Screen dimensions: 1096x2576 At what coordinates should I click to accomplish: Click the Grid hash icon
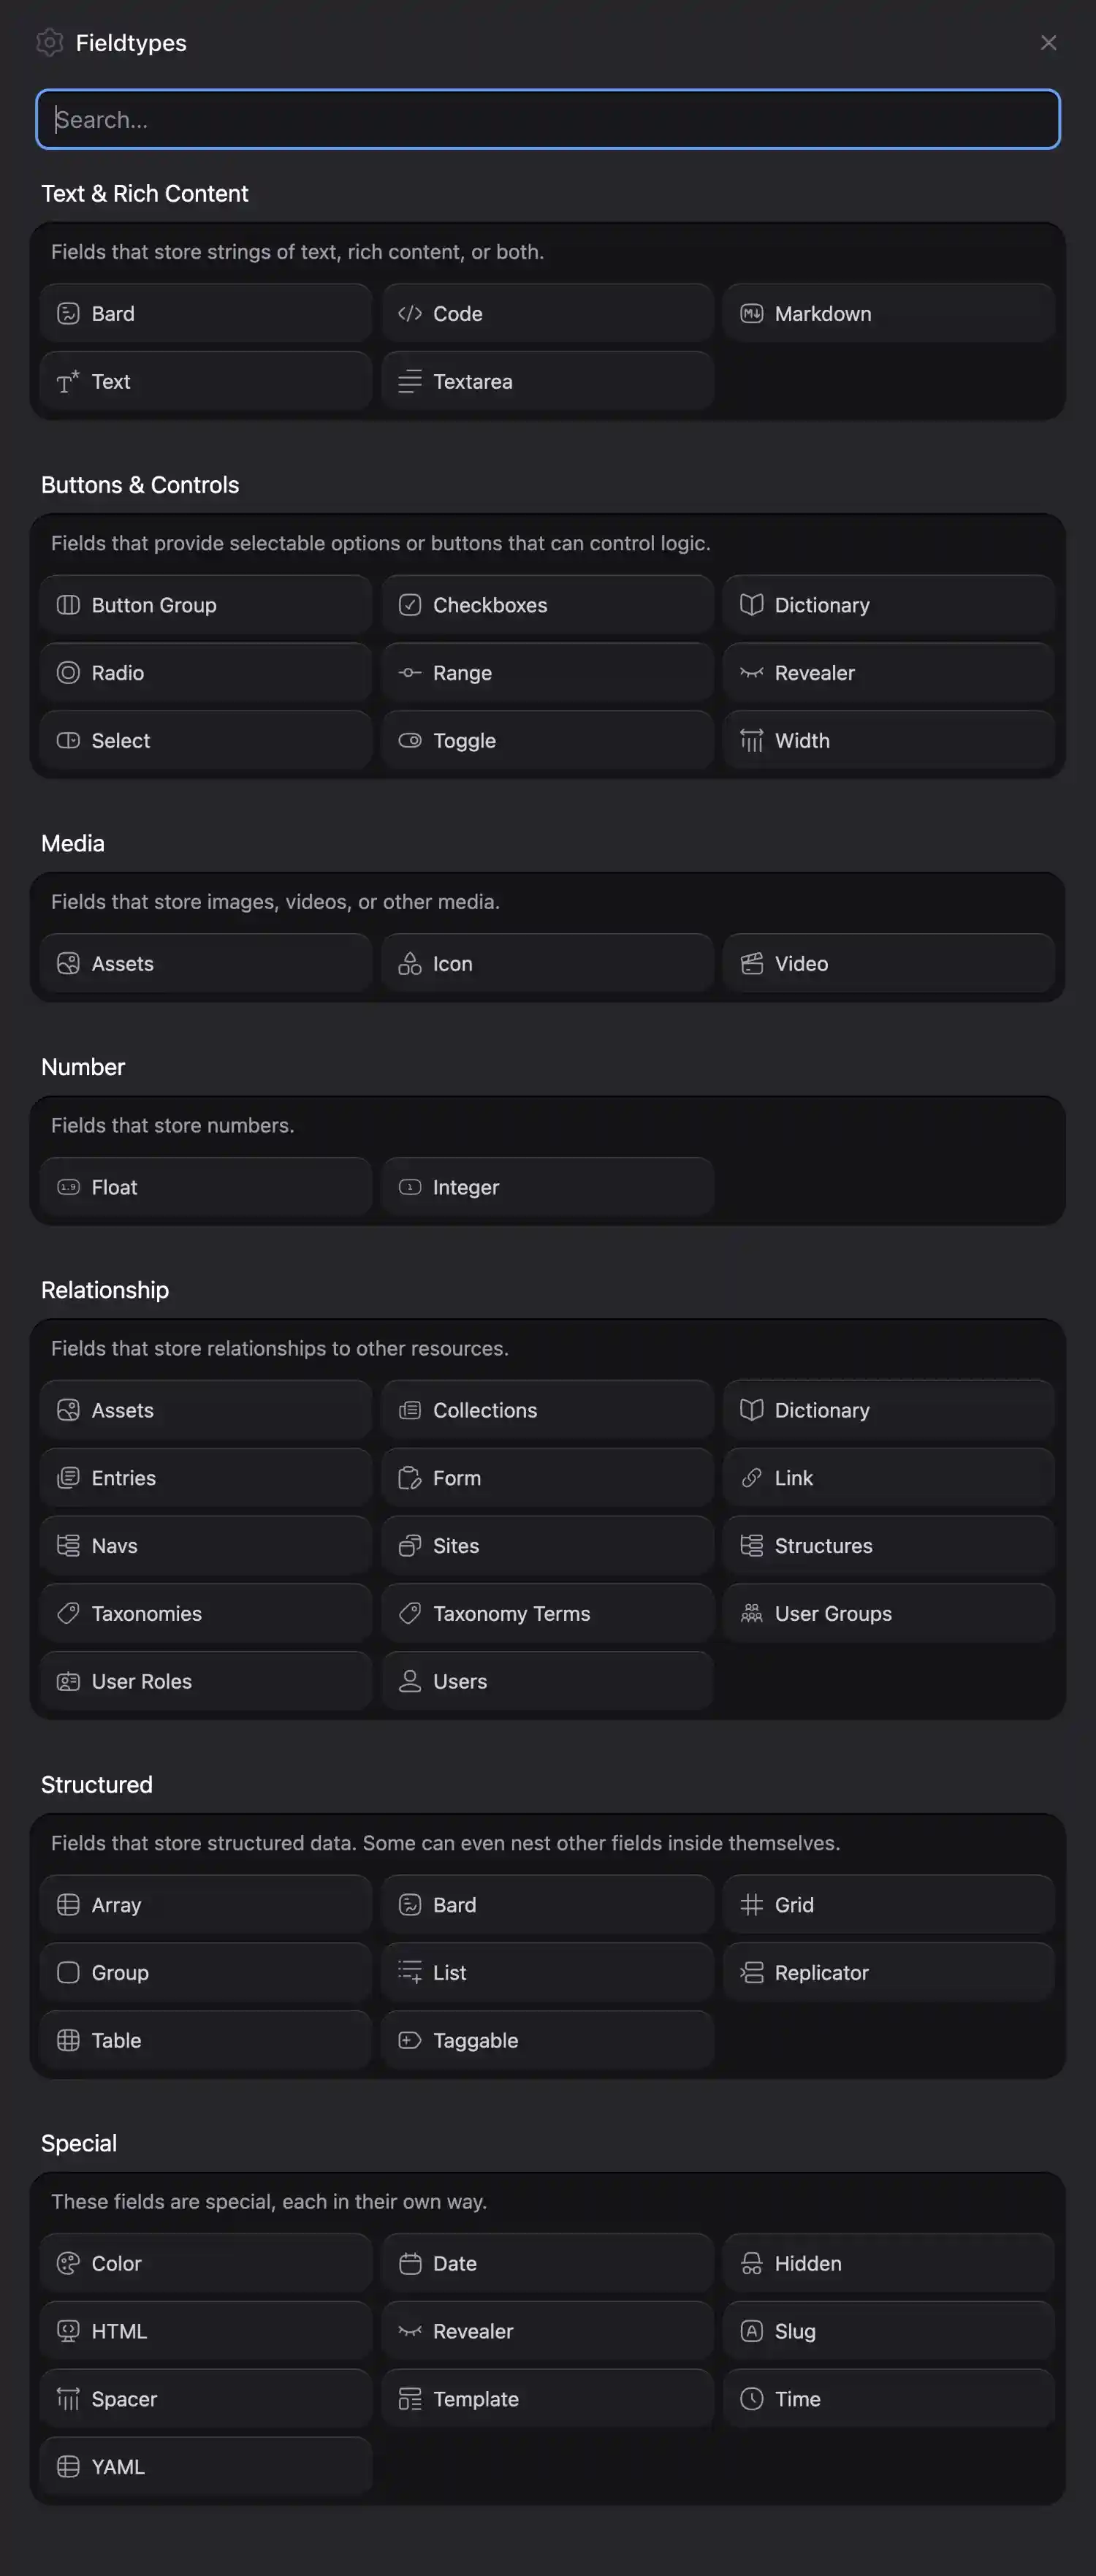tap(752, 1905)
